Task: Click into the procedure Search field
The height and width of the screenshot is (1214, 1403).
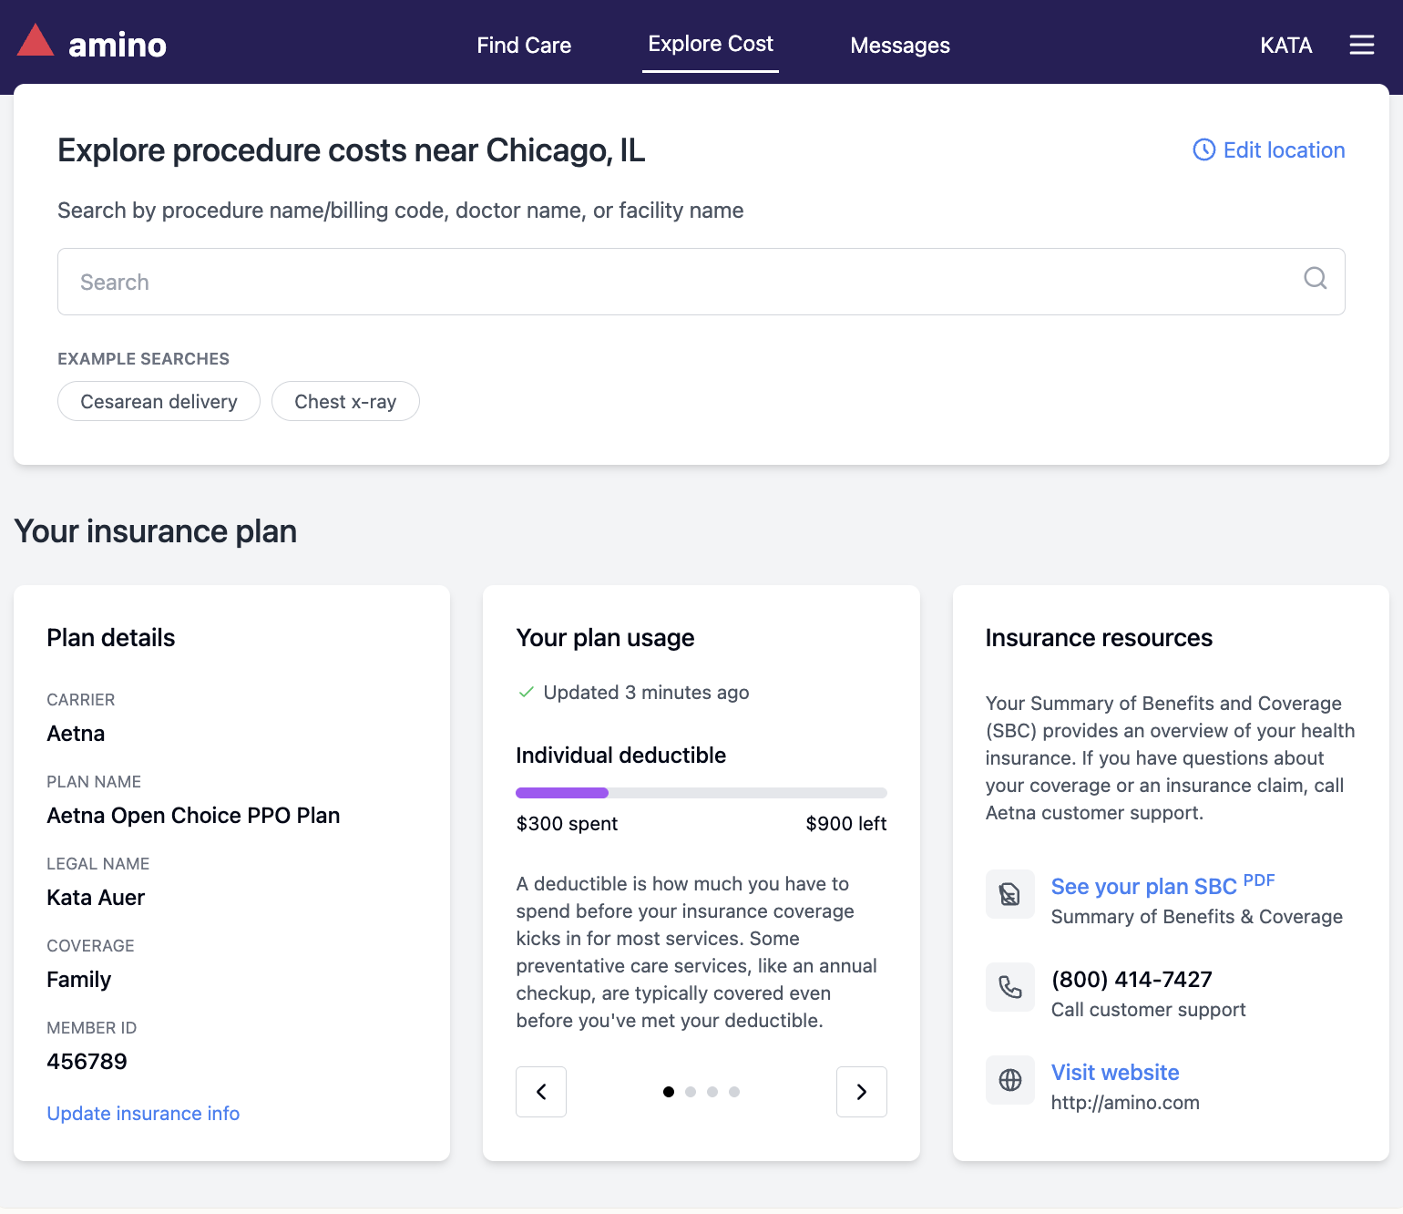Action: (x=701, y=282)
